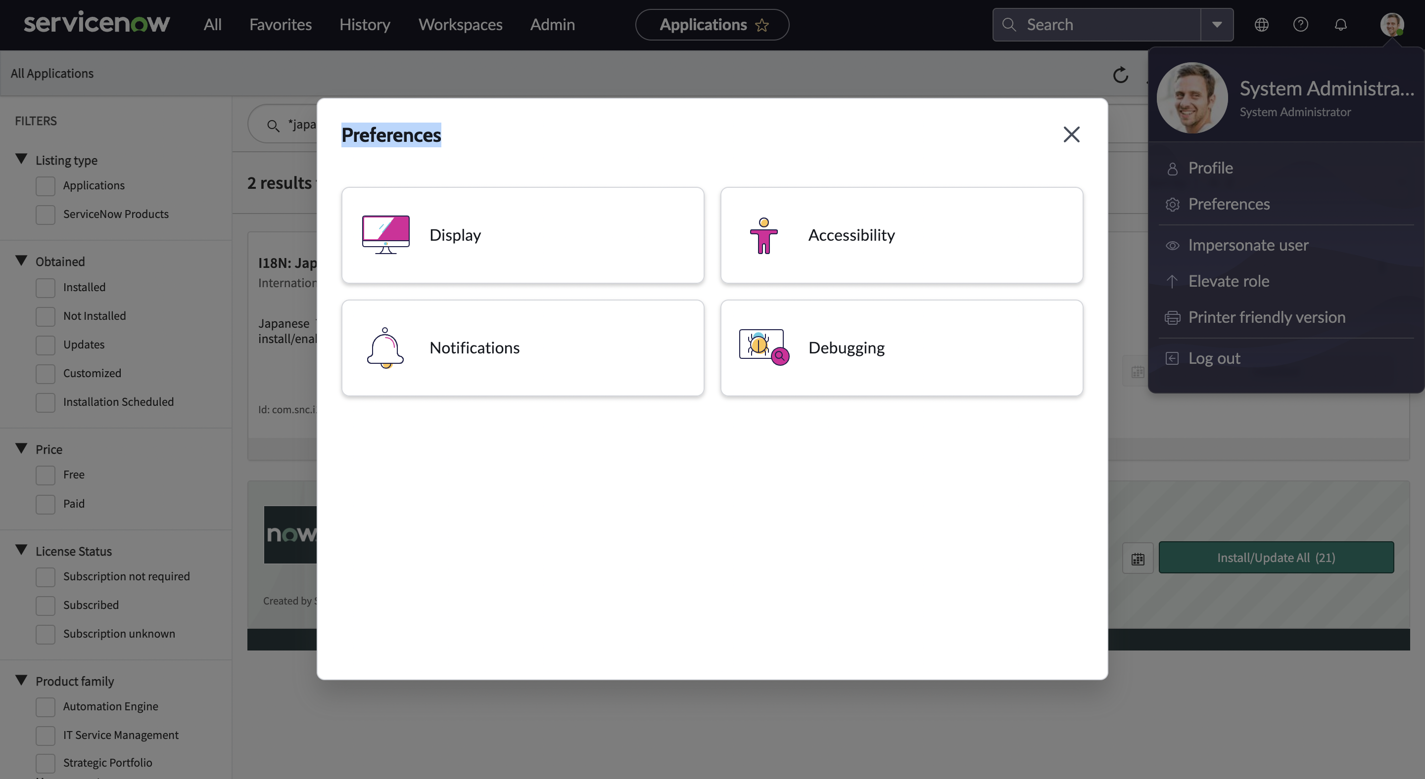Collapse the Listing type filter section

point(22,159)
